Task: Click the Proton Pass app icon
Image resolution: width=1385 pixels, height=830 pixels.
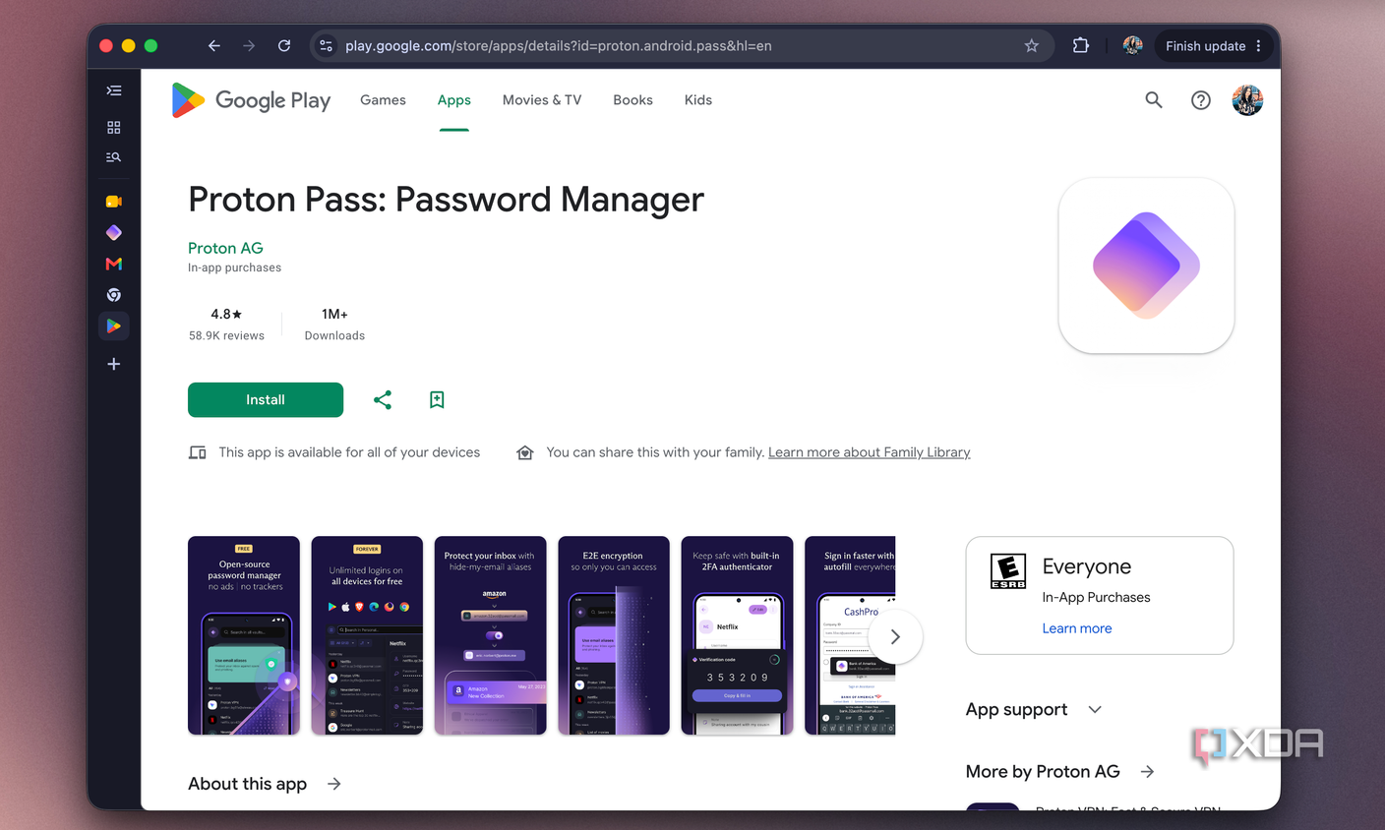Action: click(x=1146, y=266)
